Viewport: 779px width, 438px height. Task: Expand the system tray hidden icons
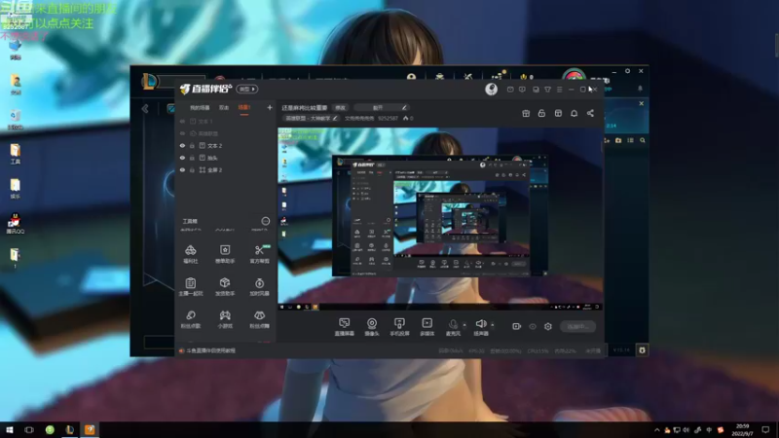click(x=656, y=430)
